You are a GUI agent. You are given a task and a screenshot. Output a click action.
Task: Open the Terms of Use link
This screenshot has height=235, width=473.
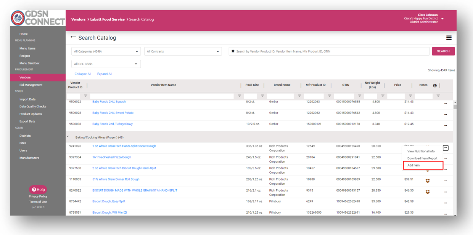(x=38, y=202)
